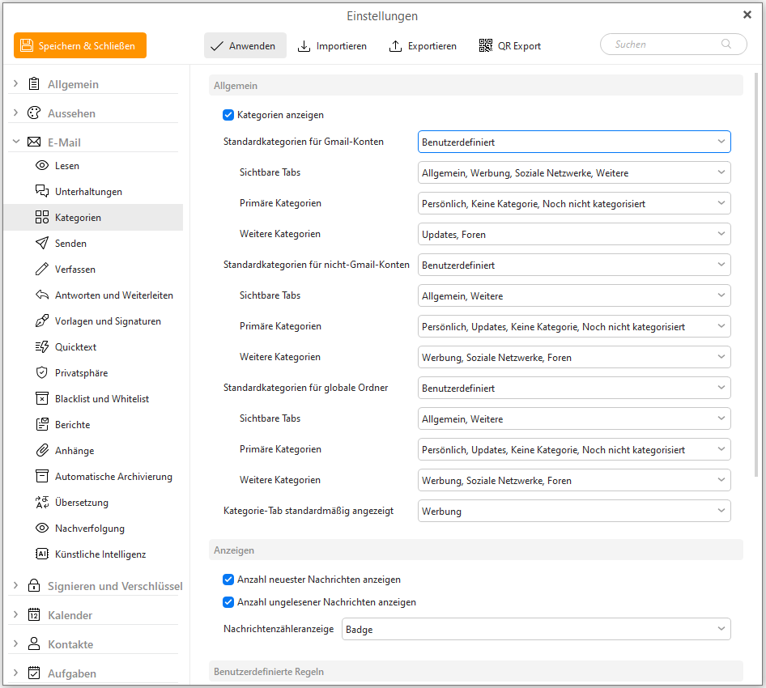766x688 pixels.
Task: Open Sichtbare Tabs dropdown with Soziale Netzwerke
Action: [x=574, y=172]
